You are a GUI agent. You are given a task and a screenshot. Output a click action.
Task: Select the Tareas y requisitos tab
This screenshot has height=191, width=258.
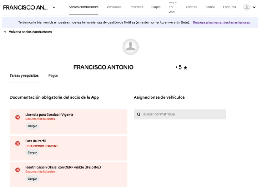click(24, 76)
